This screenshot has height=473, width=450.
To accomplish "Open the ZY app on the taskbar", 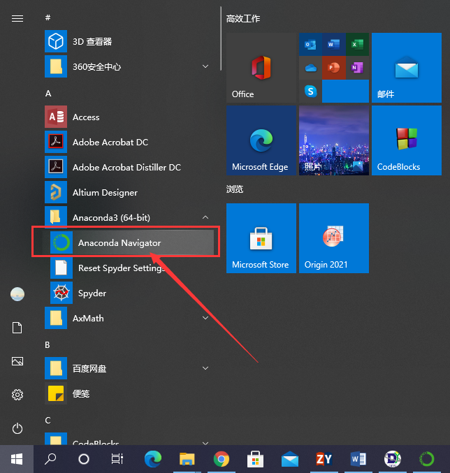I will click(324, 459).
